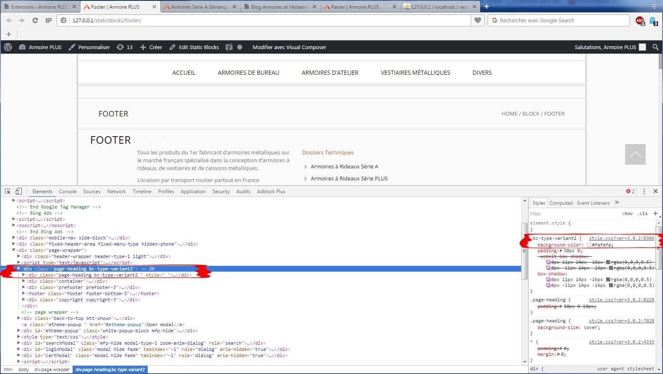
Task: Select the div.page-wrapper breadcrumb
Action: click(x=52, y=369)
